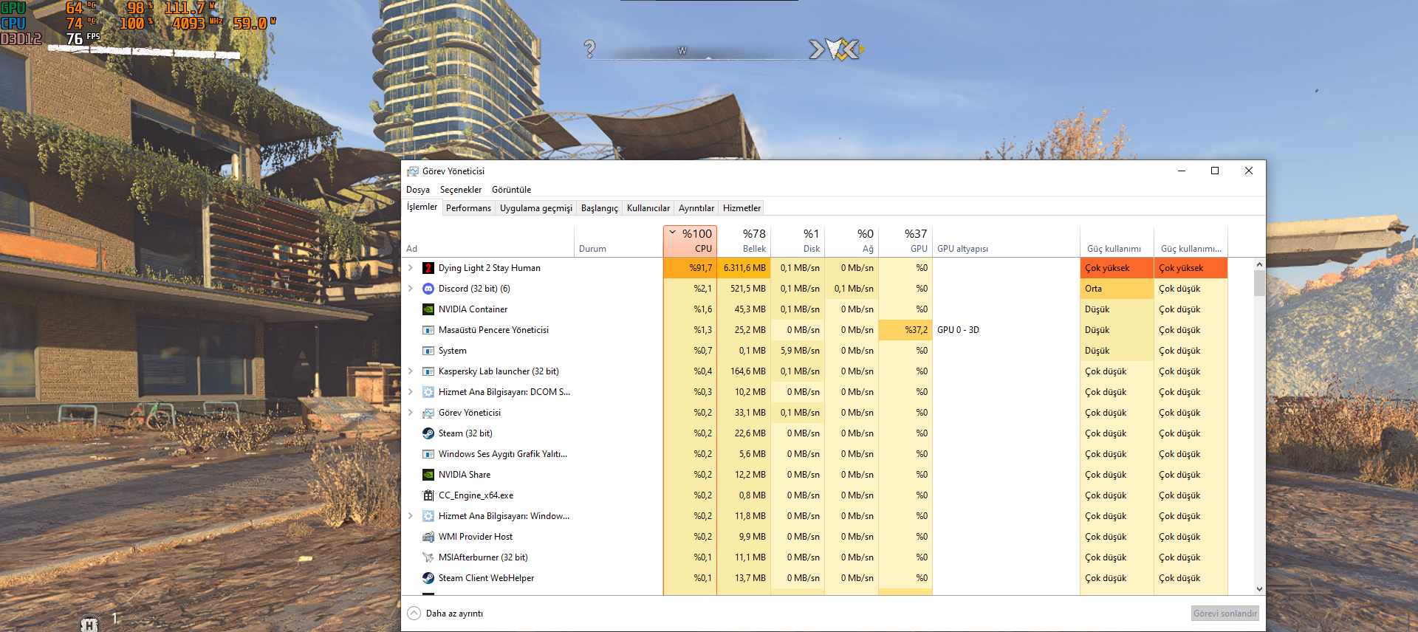Expand the Hizmet Ana Bilgisayarı Window group
The height and width of the screenshot is (632, 1418).
pos(411,516)
